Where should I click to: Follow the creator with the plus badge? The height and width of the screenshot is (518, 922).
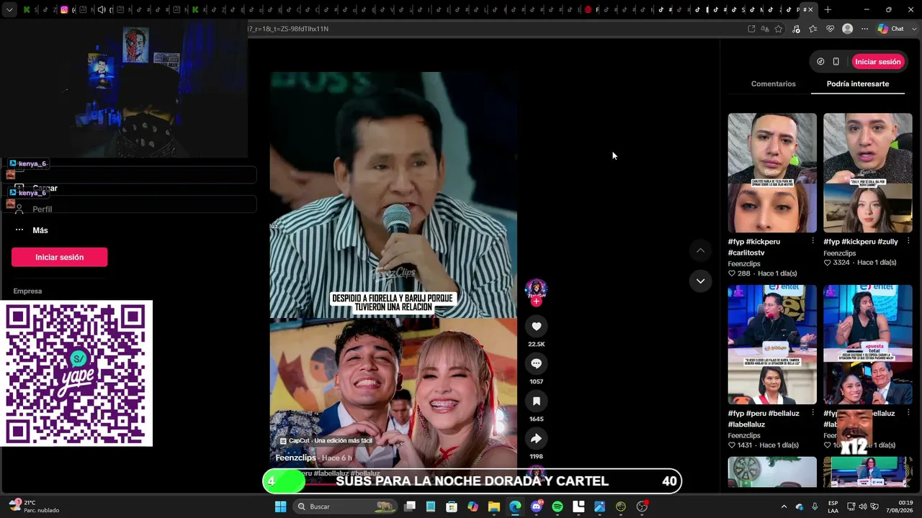click(x=536, y=302)
